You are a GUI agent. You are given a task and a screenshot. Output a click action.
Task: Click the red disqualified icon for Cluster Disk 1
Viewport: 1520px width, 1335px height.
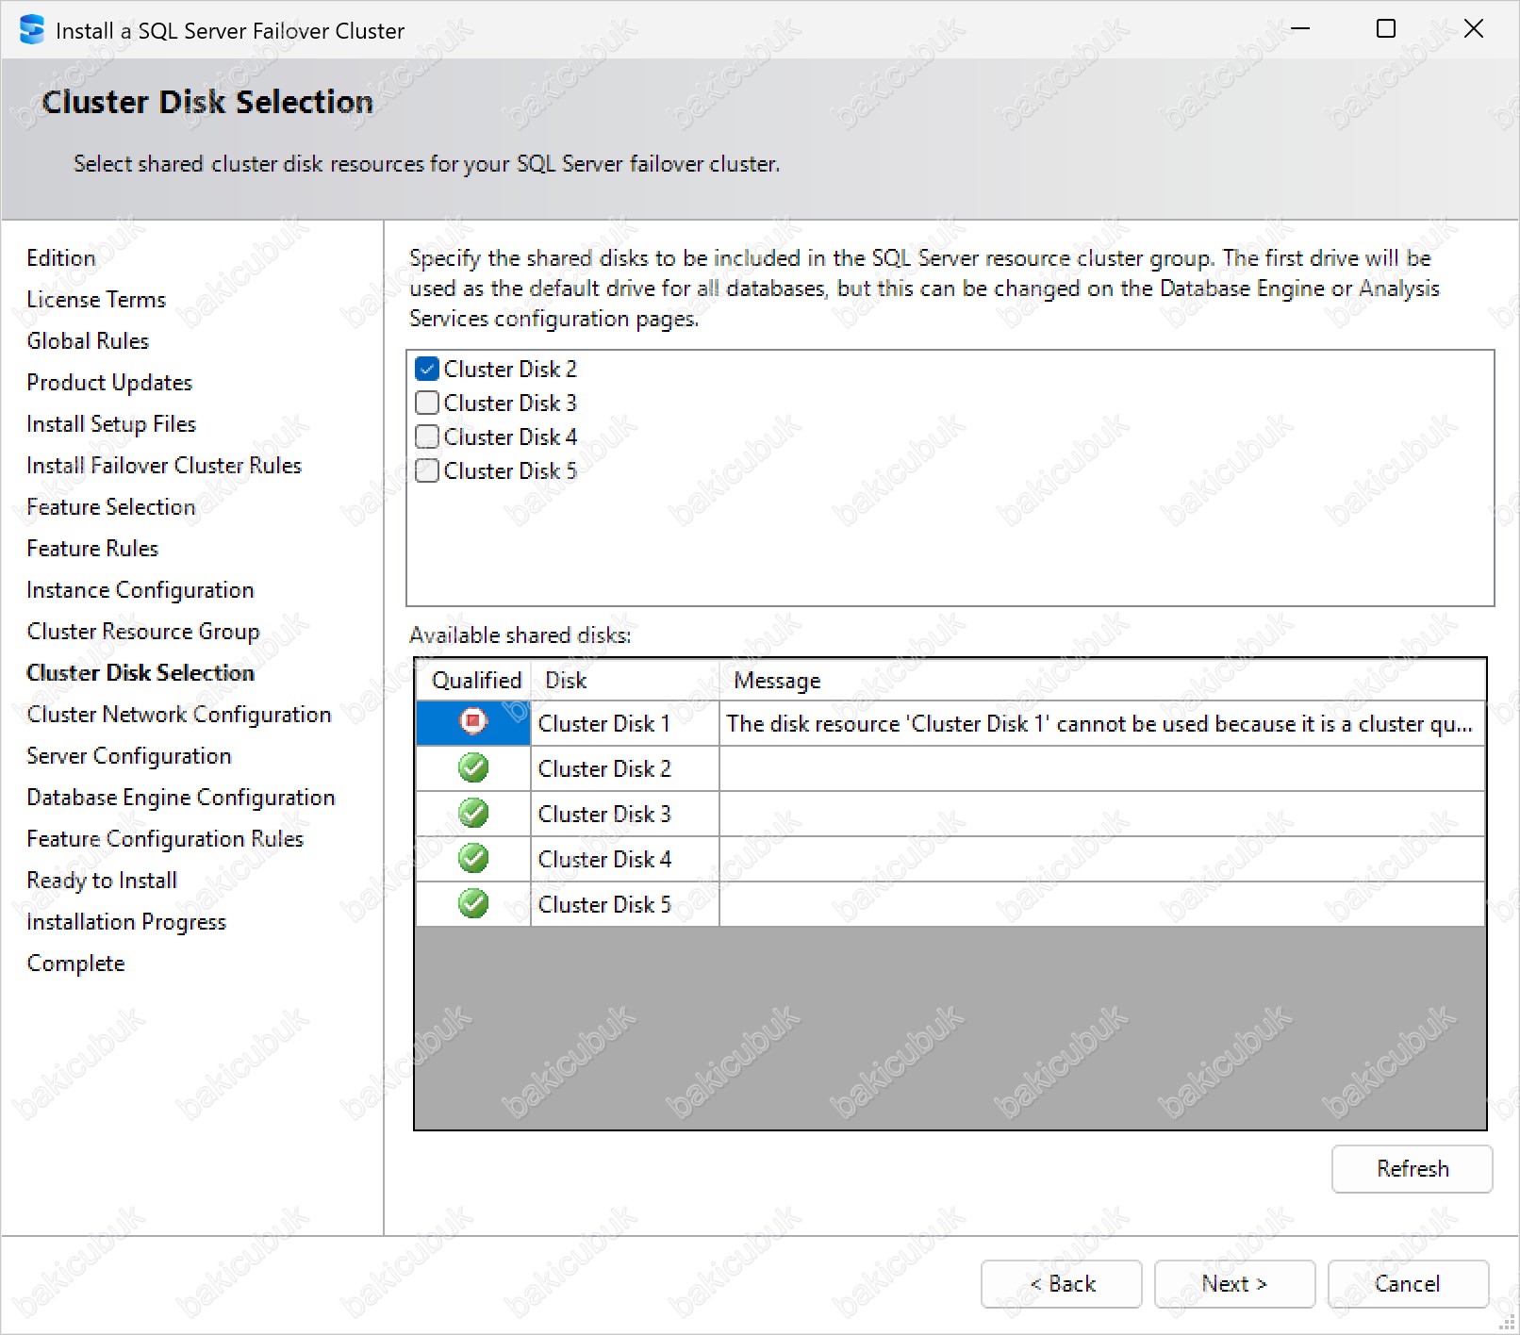pyautogui.click(x=473, y=722)
